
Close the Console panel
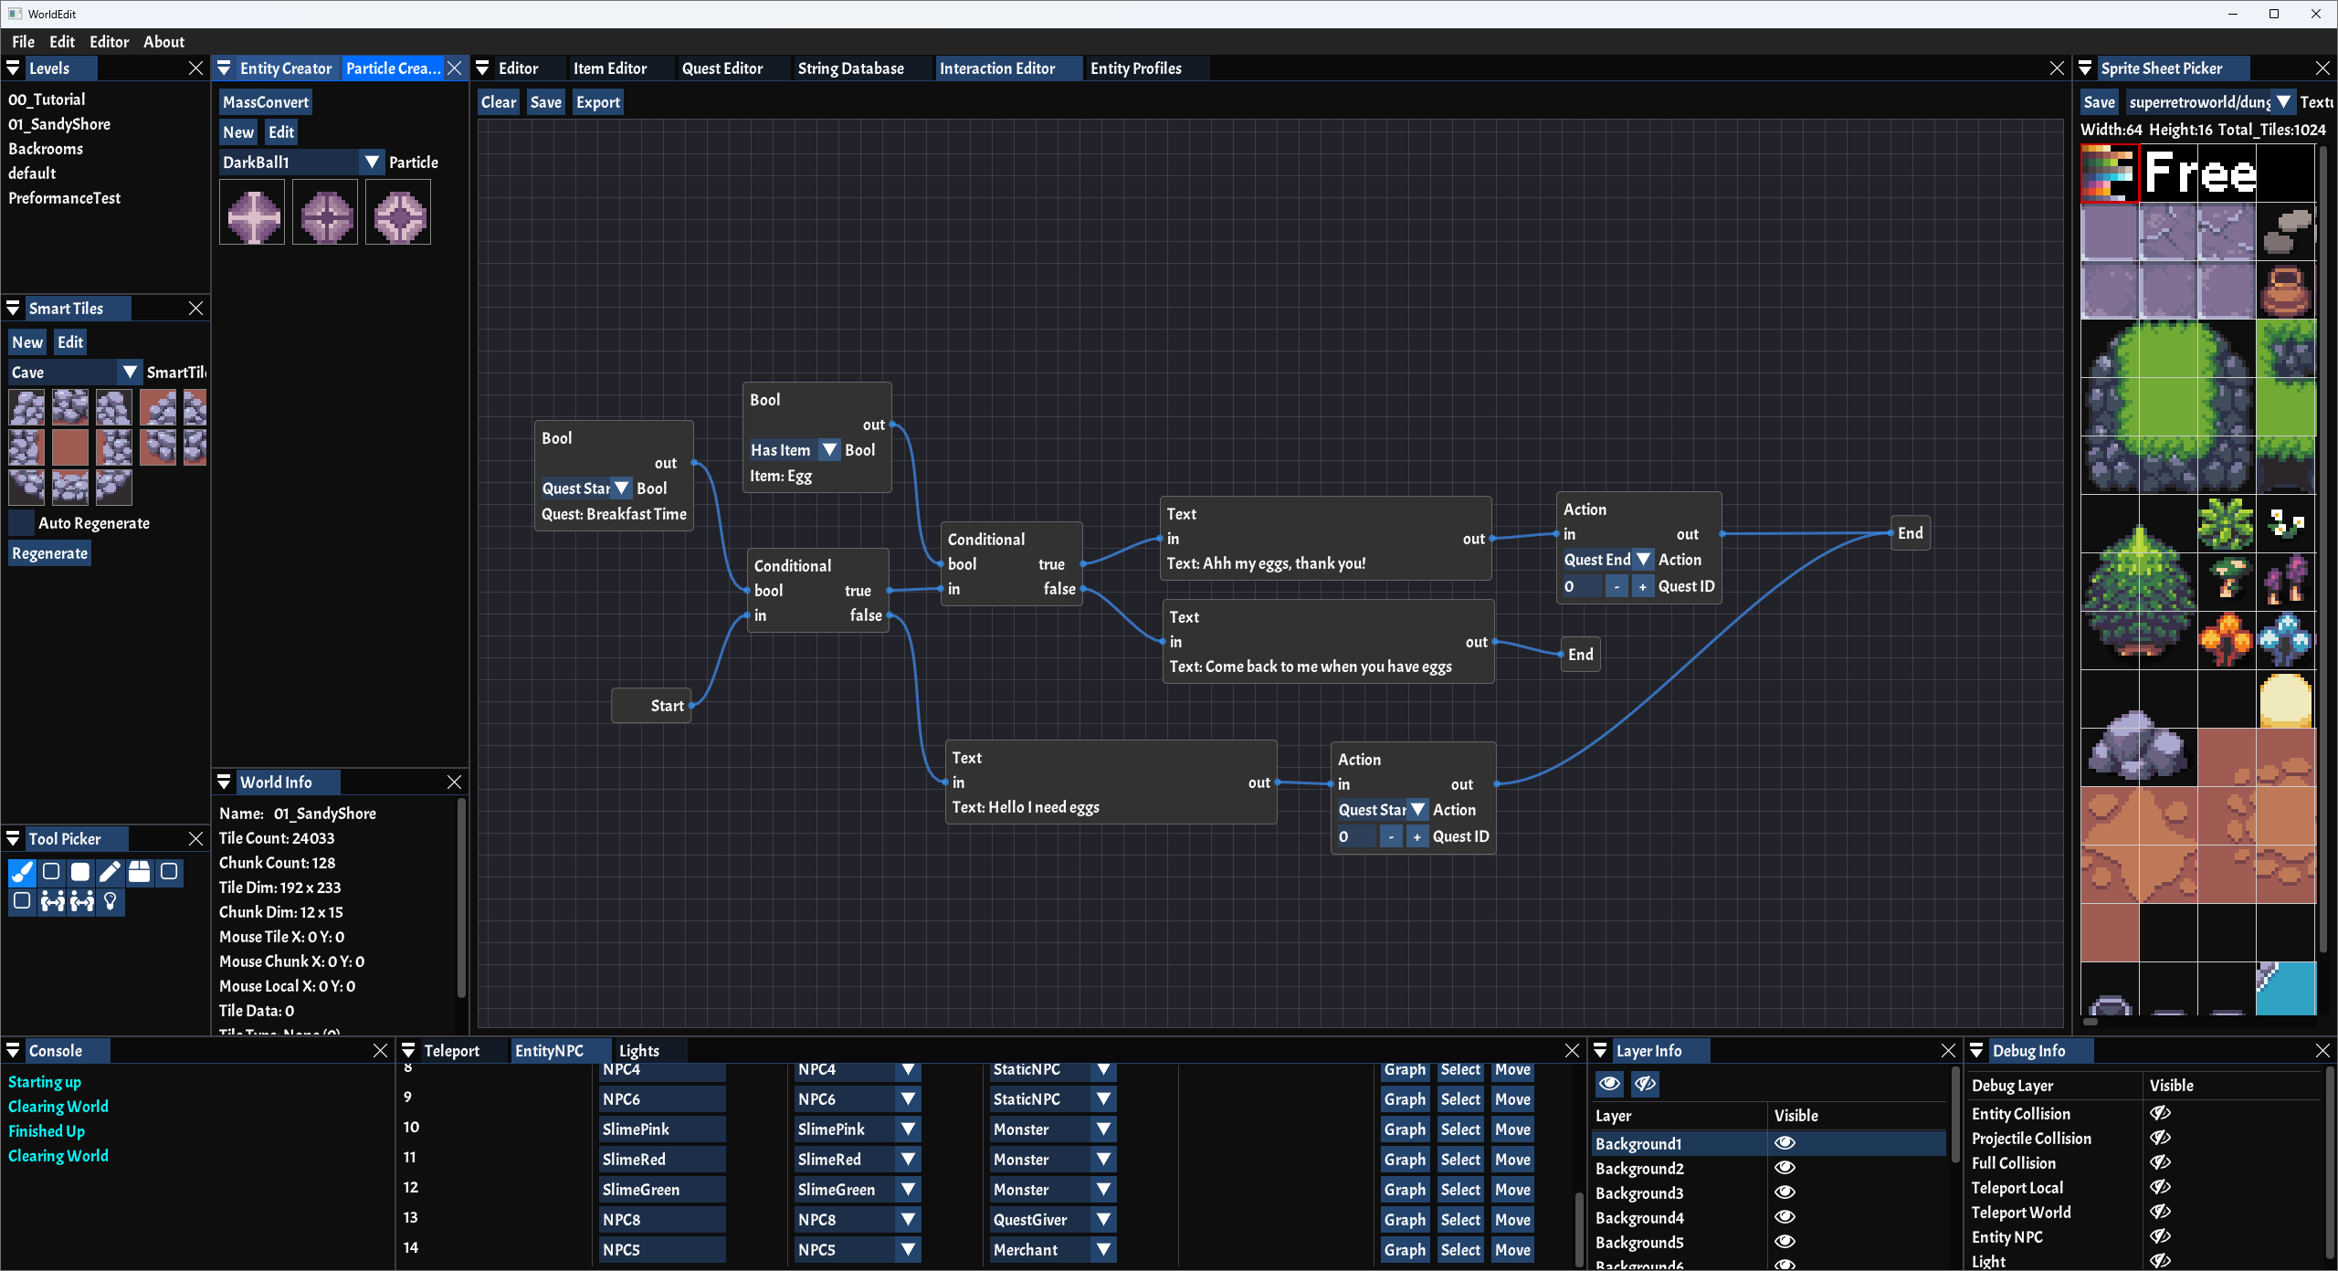(x=380, y=1051)
